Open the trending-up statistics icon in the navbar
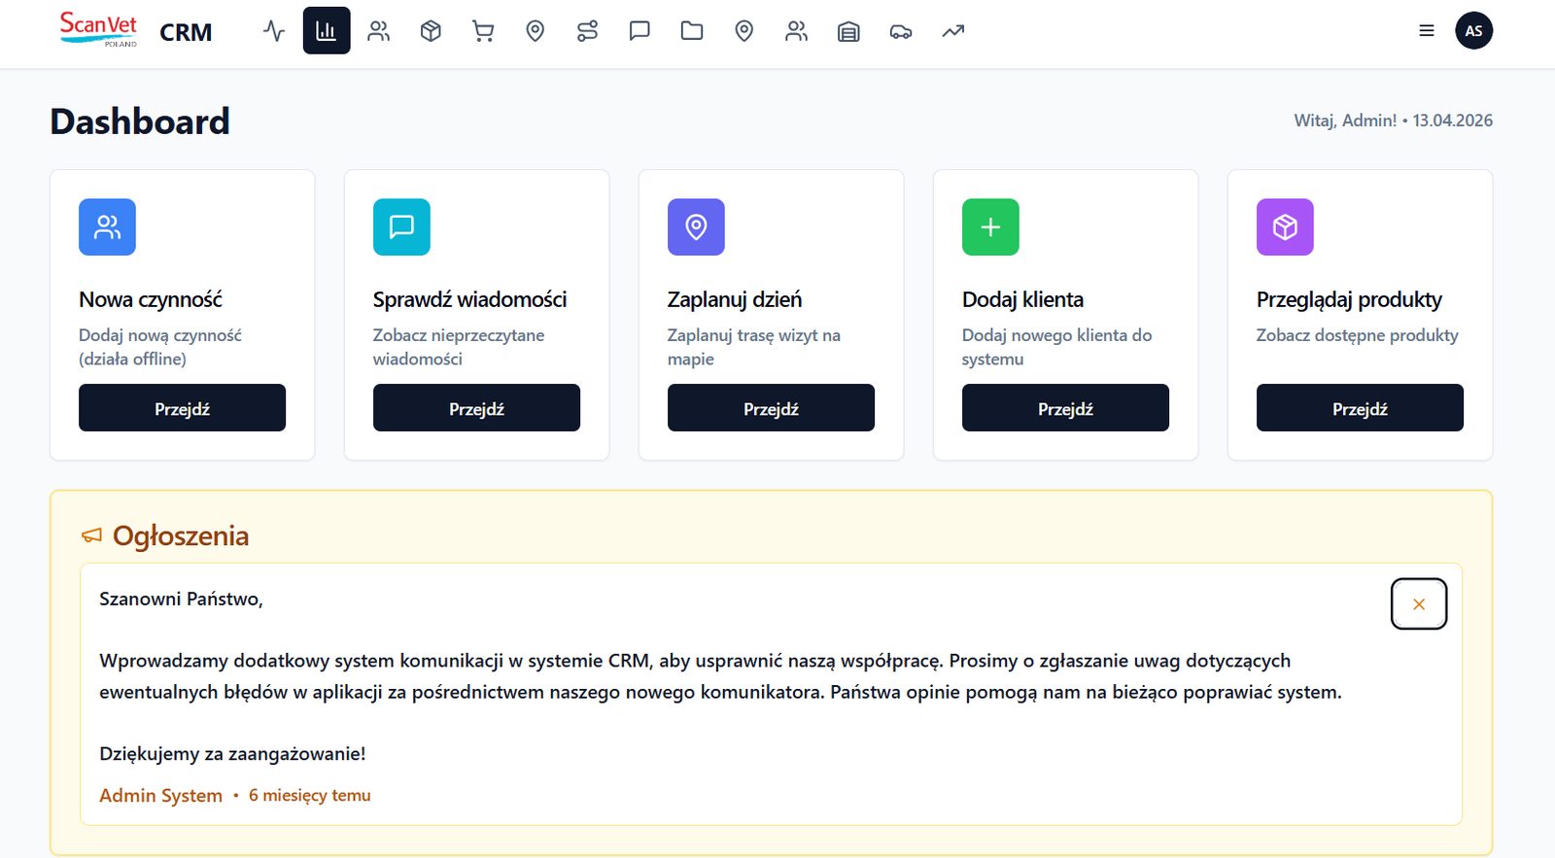The height and width of the screenshot is (858, 1555). click(x=953, y=31)
